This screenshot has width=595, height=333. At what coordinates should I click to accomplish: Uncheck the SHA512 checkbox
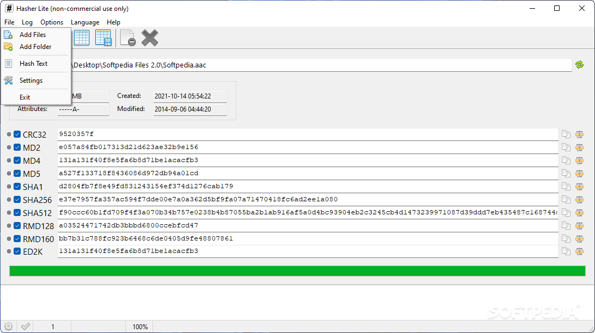17,213
